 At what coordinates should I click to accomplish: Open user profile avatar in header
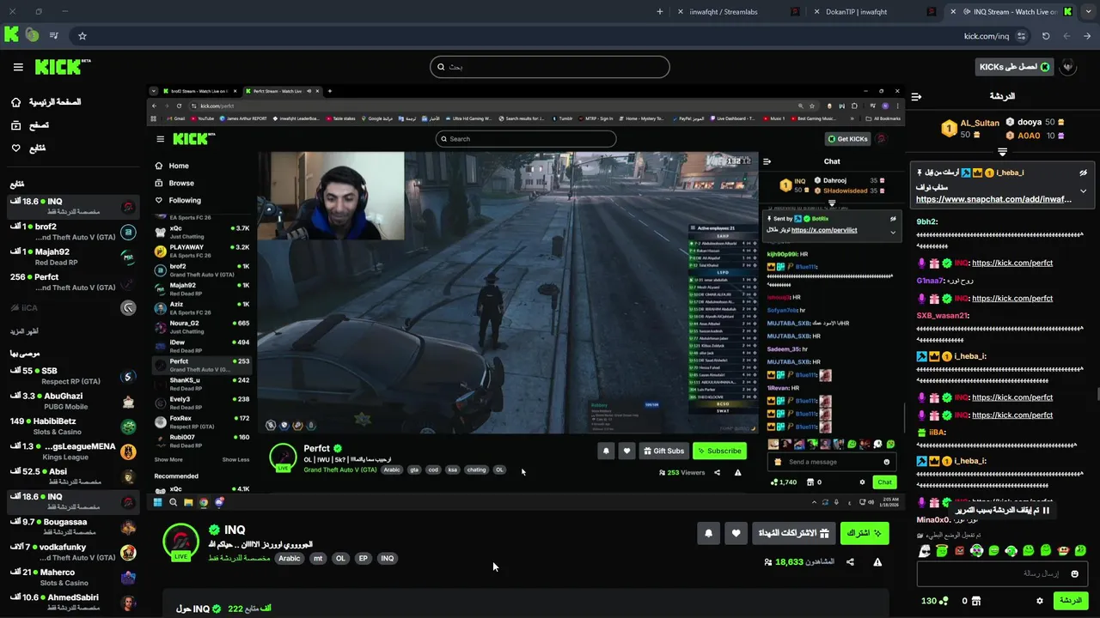1067,67
